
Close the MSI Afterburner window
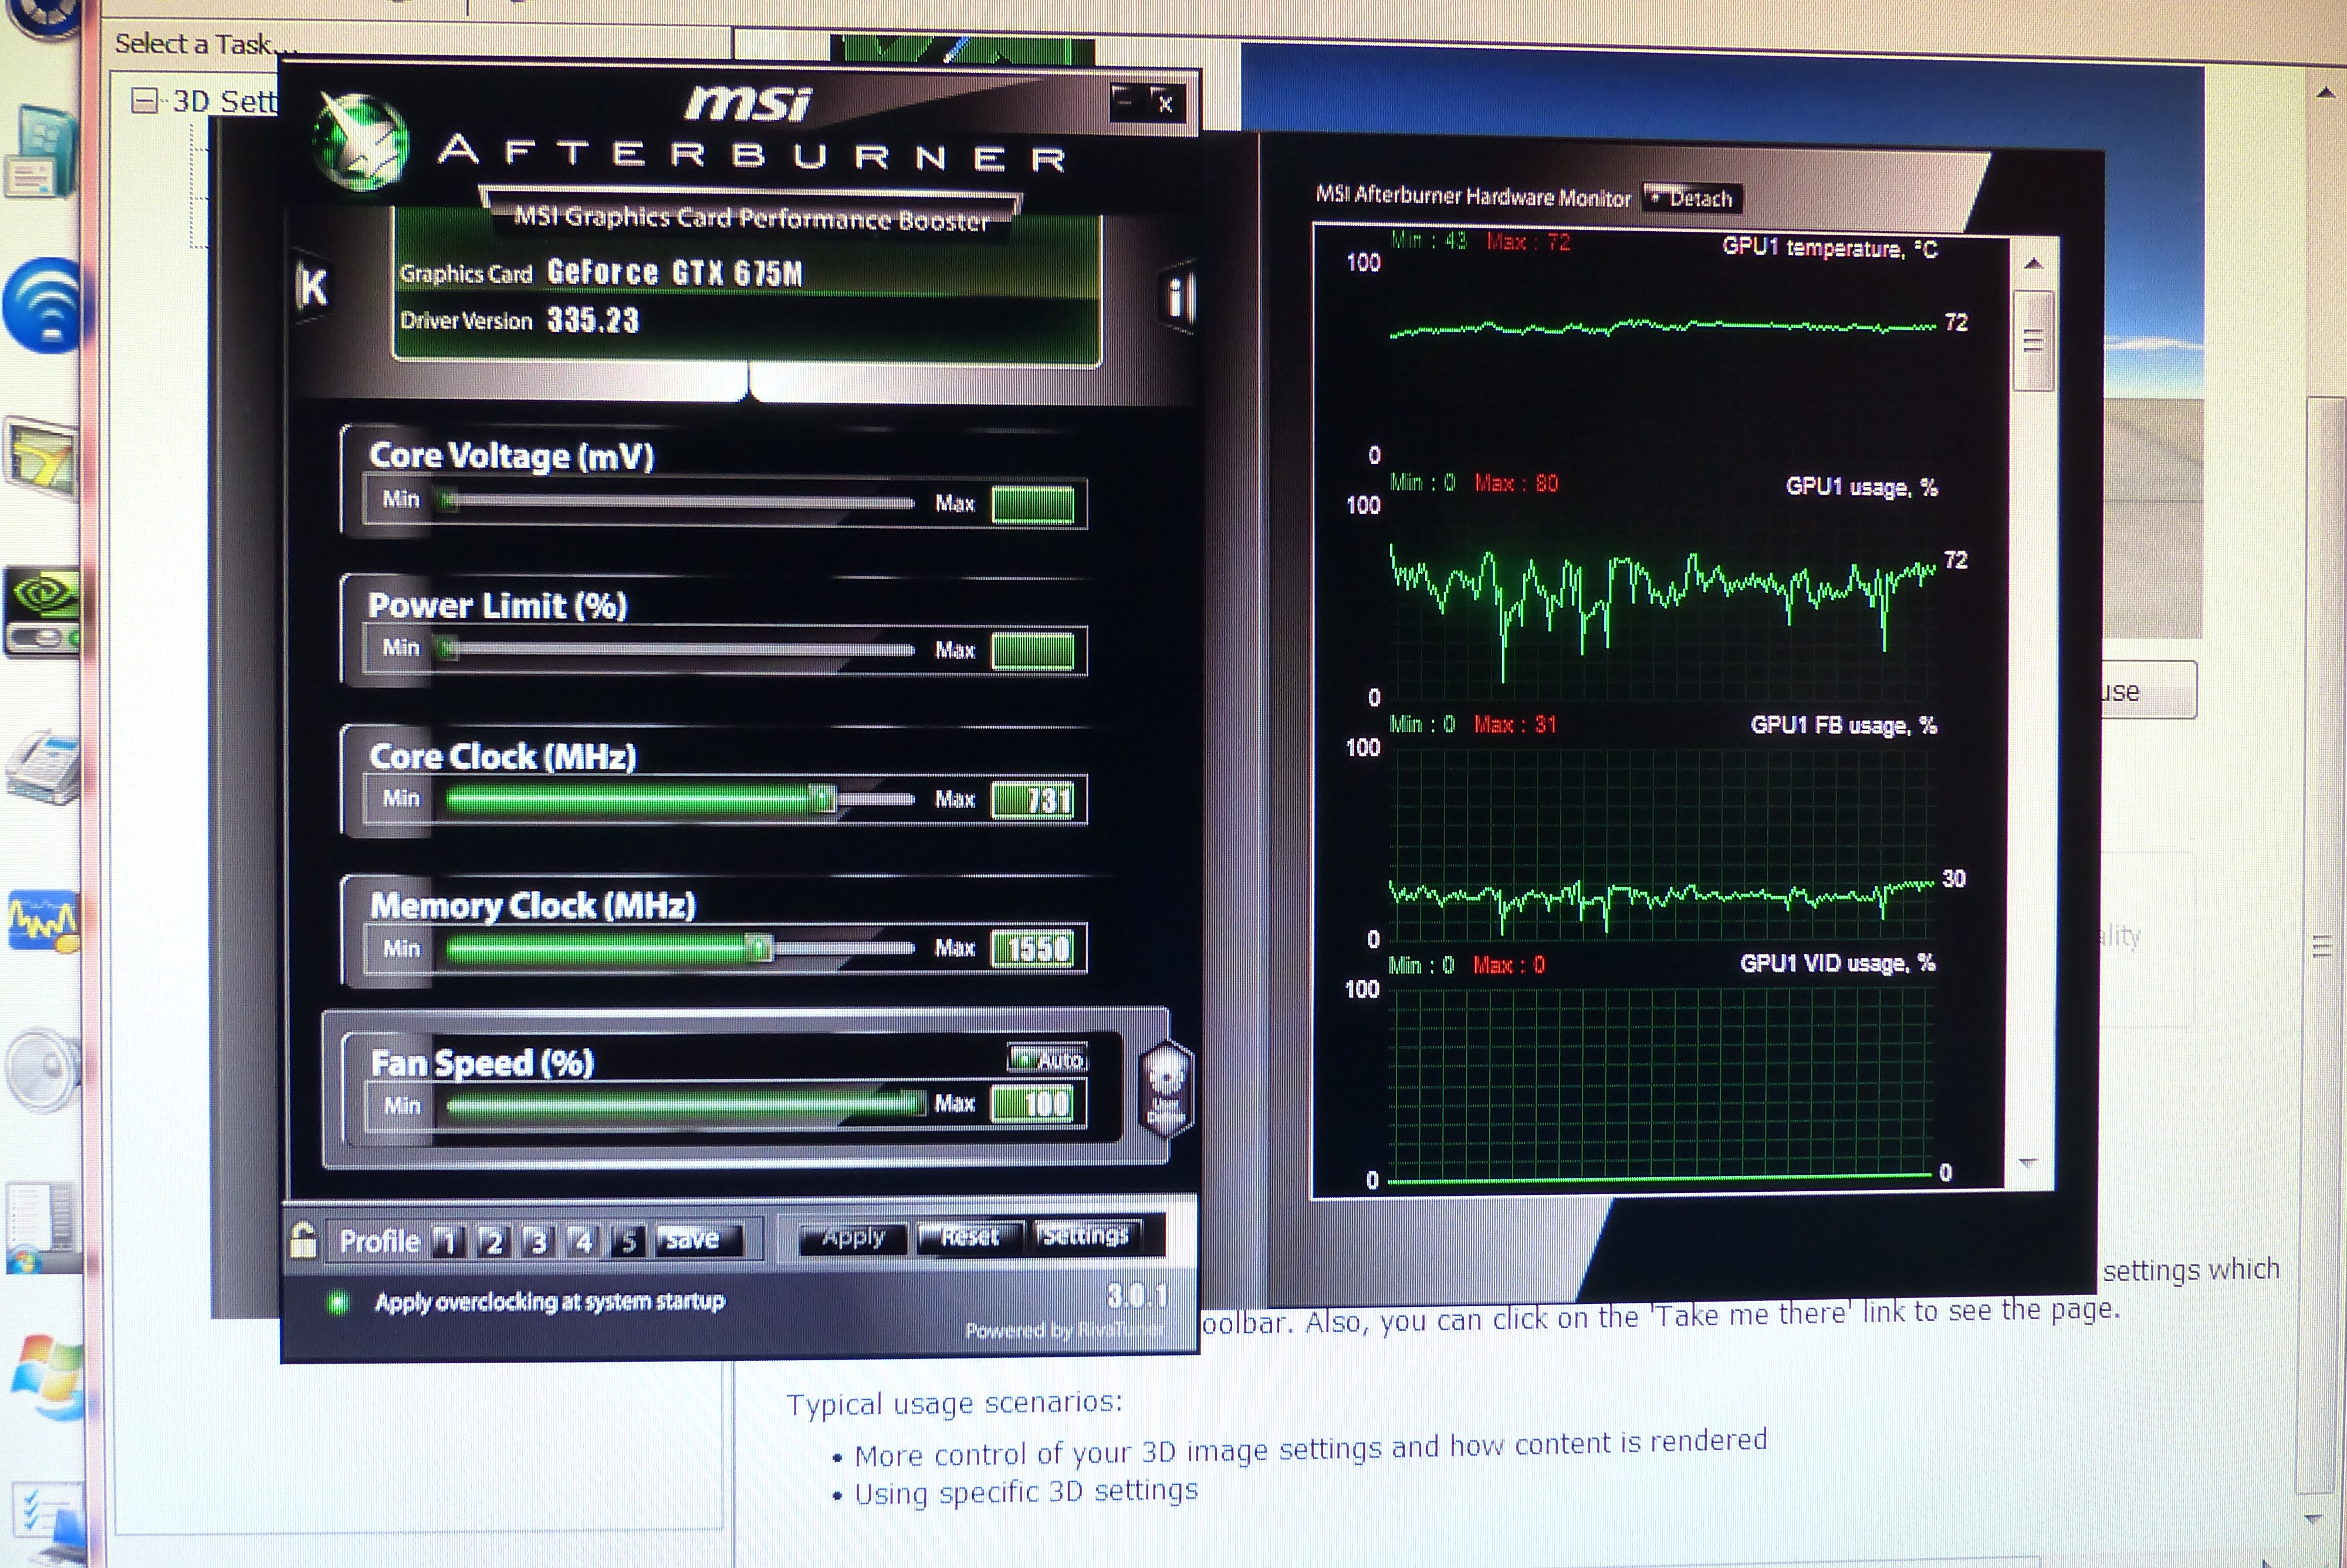[1165, 103]
